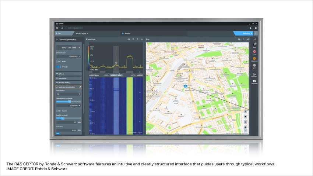Mark signal as Ignore
This screenshot has width=313, height=176.
coord(254,66)
